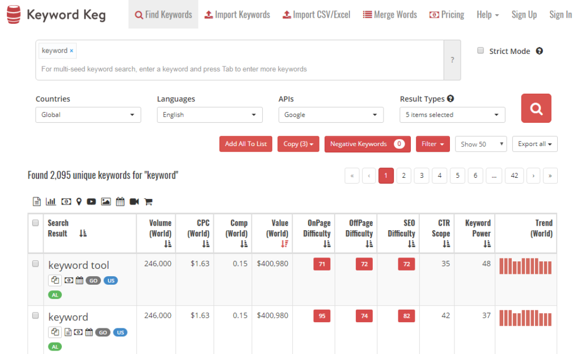The image size is (581, 354).
Task: Click the money icon in the 'keyword' row
Action: (78, 332)
